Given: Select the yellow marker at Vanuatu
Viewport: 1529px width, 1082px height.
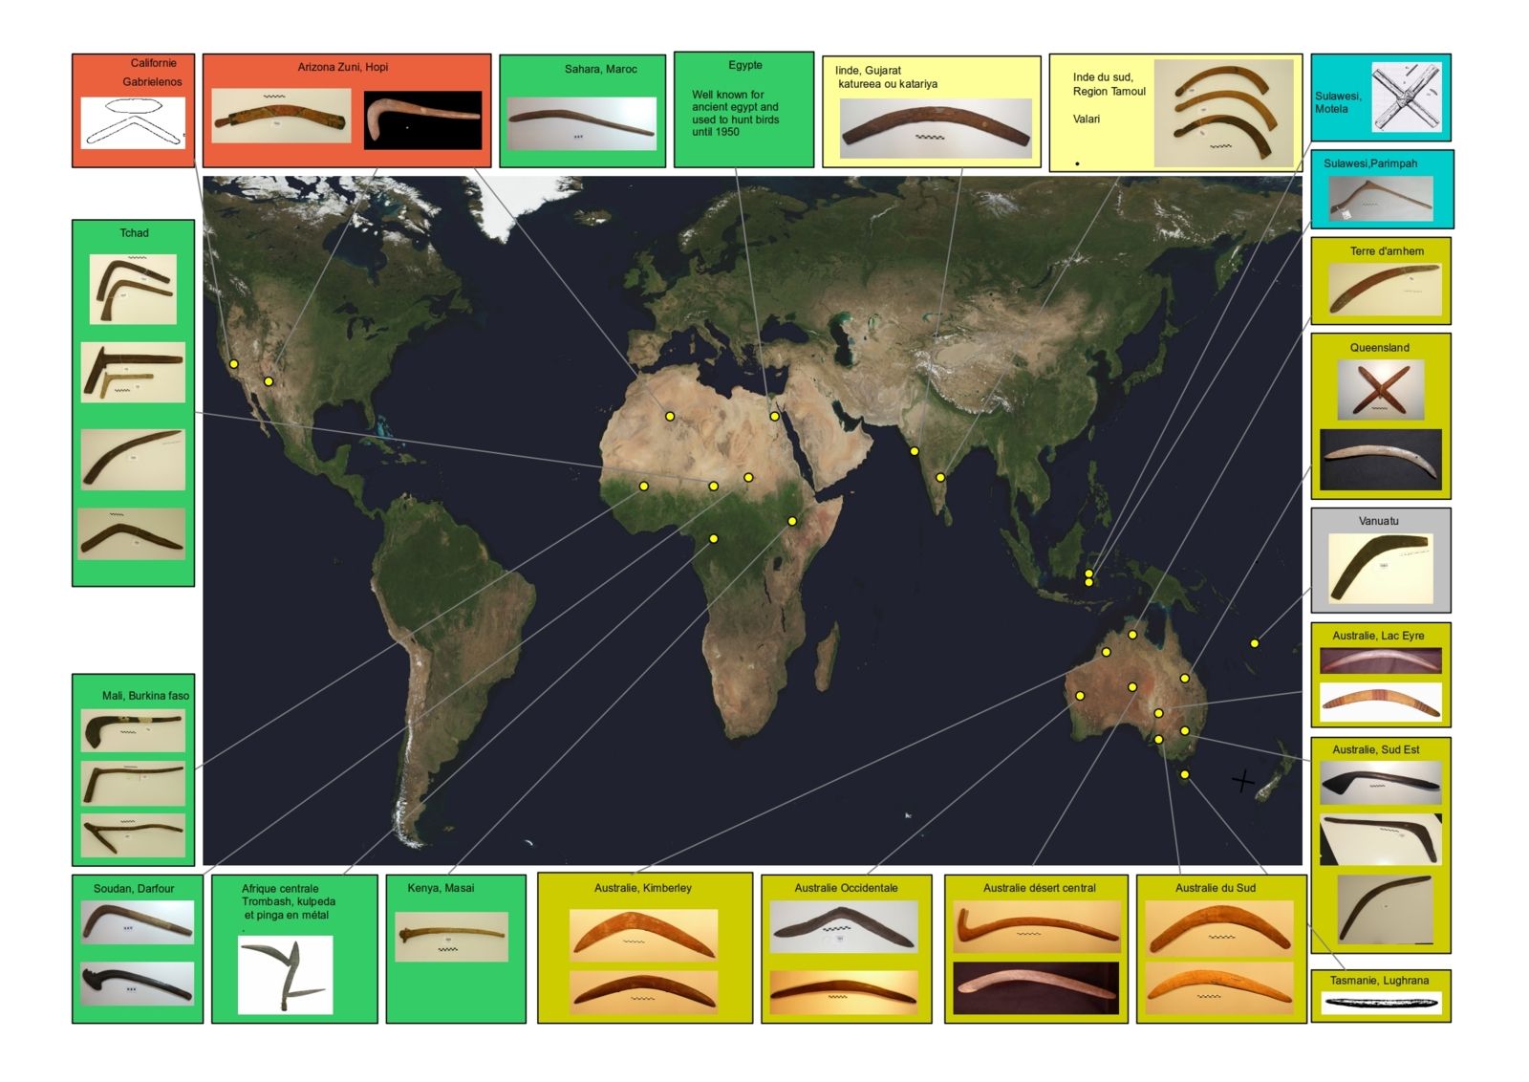Looking at the screenshot, I should point(1255,643).
